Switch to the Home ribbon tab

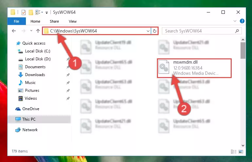[x=35, y=21]
